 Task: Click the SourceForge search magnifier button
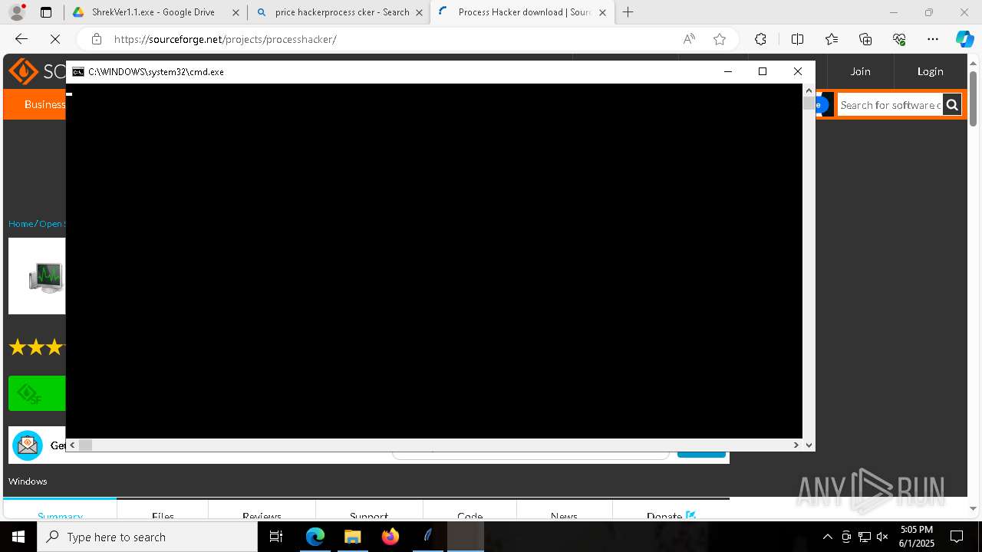952,105
